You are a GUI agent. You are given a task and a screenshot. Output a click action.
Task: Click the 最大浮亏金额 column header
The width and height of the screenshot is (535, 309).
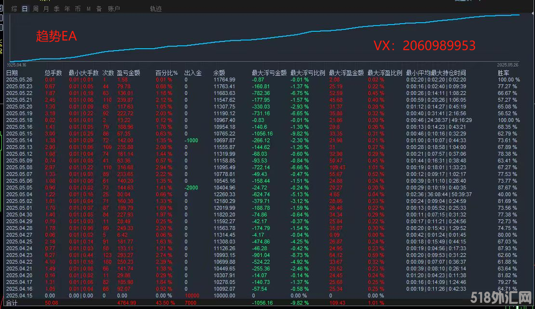pyautogui.click(x=269, y=73)
